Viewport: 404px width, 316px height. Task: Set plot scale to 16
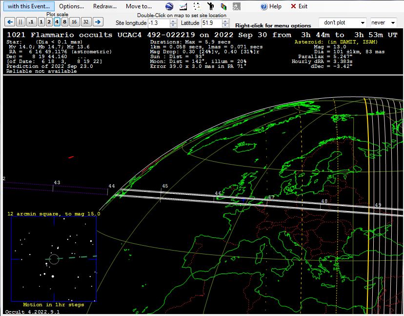click(74, 22)
